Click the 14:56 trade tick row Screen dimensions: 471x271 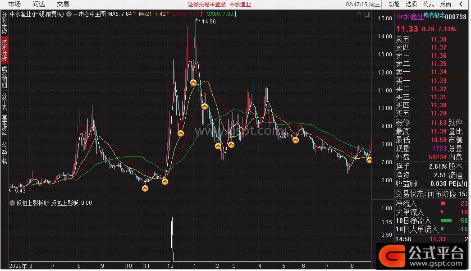click(x=431, y=239)
